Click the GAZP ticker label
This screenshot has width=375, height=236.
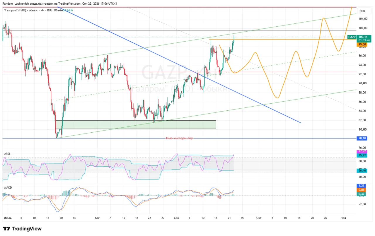352,37
